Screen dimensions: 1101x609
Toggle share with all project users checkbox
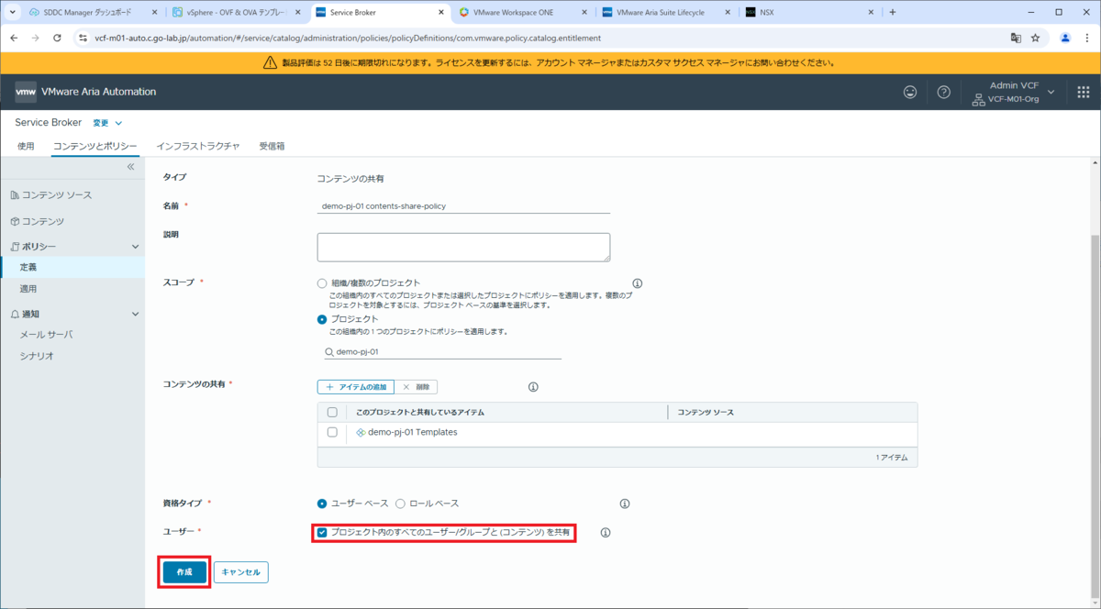pos(322,532)
